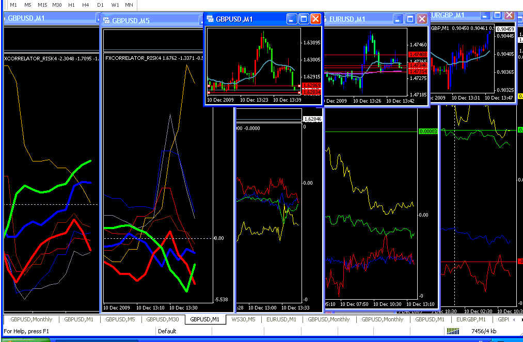Click the 1.63095 price scale value
This screenshot has height=342, width=523.
pyautogui.click(x=312, y=43)
